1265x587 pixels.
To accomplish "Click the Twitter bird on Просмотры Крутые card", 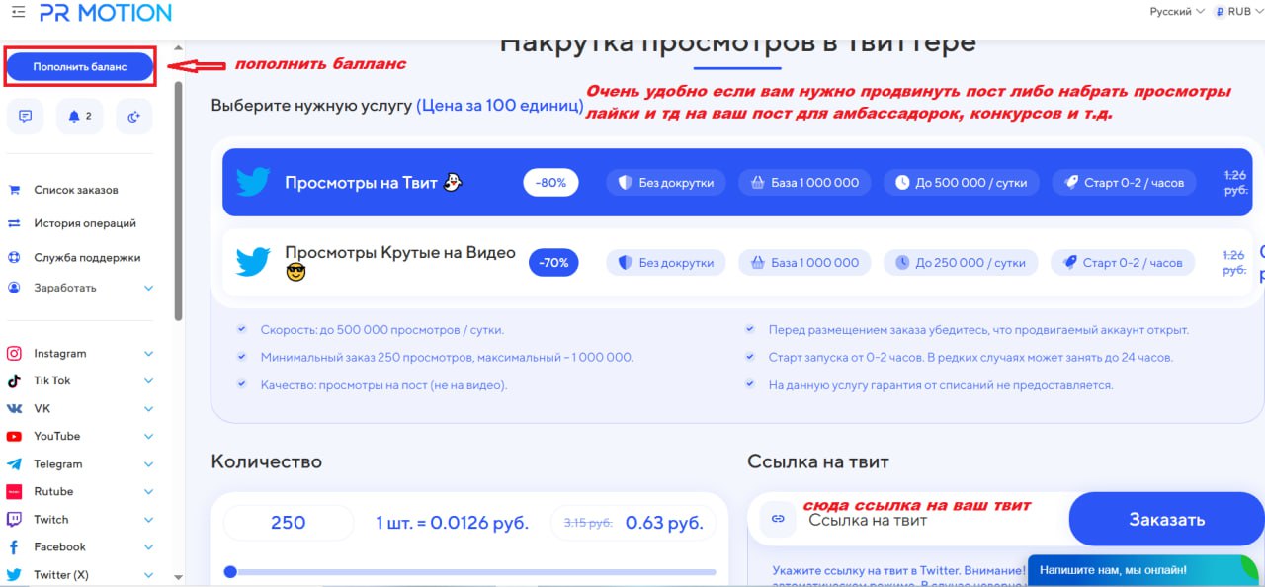I will [253, 262].
